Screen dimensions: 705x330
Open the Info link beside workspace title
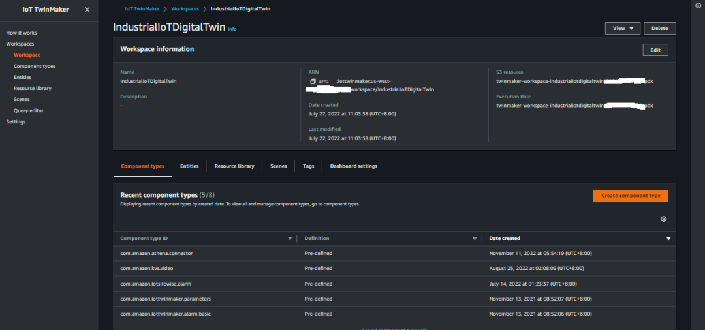[x=232, y=29]
